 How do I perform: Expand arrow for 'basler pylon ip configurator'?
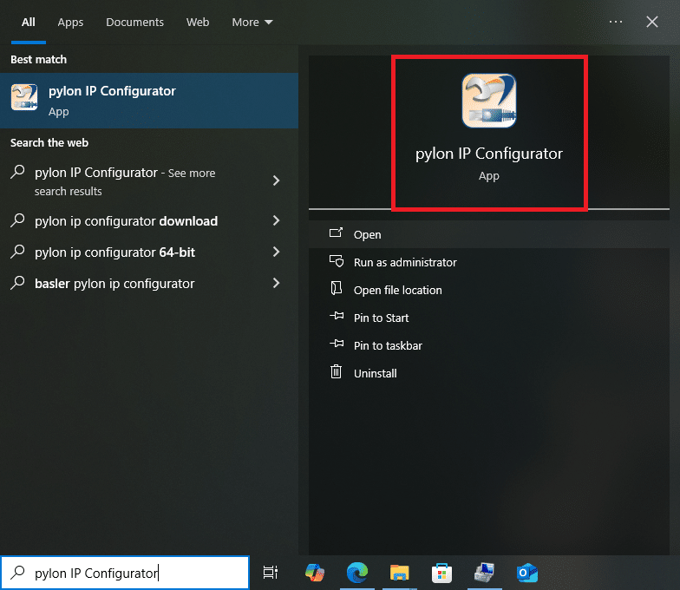coord(276,283)
